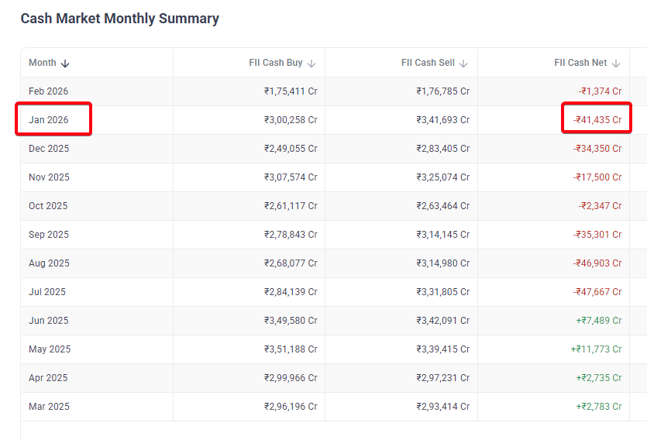Screen dimensions: 647x440
Task: Select the Jan 2026 month cell
Action: (x=49, y=120)
